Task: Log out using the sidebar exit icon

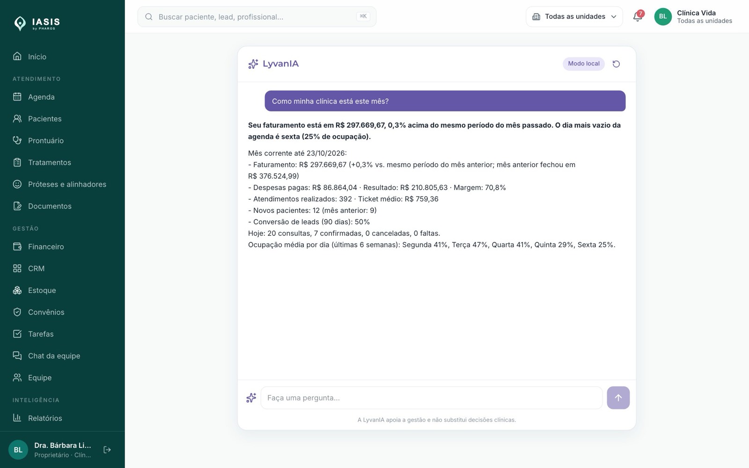Action: click(107, 450)
